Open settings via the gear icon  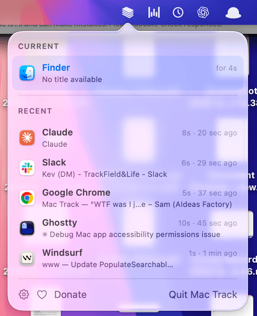[x=24, y=295]
